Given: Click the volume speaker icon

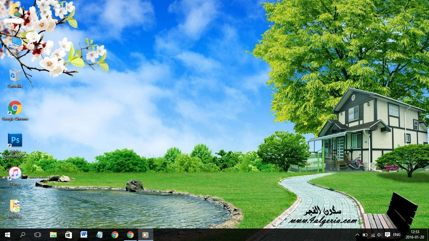Looking at the screenshot, I should point(379,235).
